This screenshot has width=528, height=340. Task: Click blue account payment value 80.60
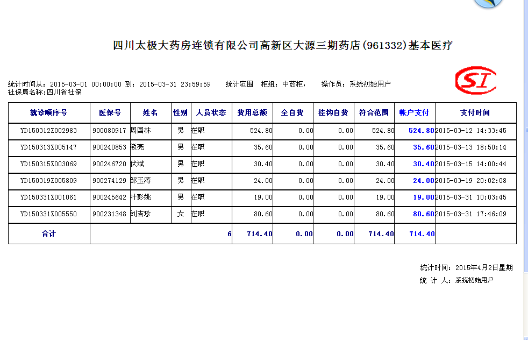(424, 214)
